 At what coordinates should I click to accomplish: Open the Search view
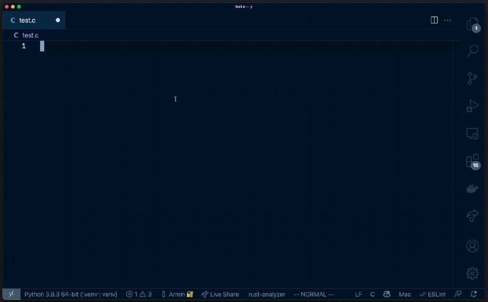pyautogui.click(x=472, y=50)
